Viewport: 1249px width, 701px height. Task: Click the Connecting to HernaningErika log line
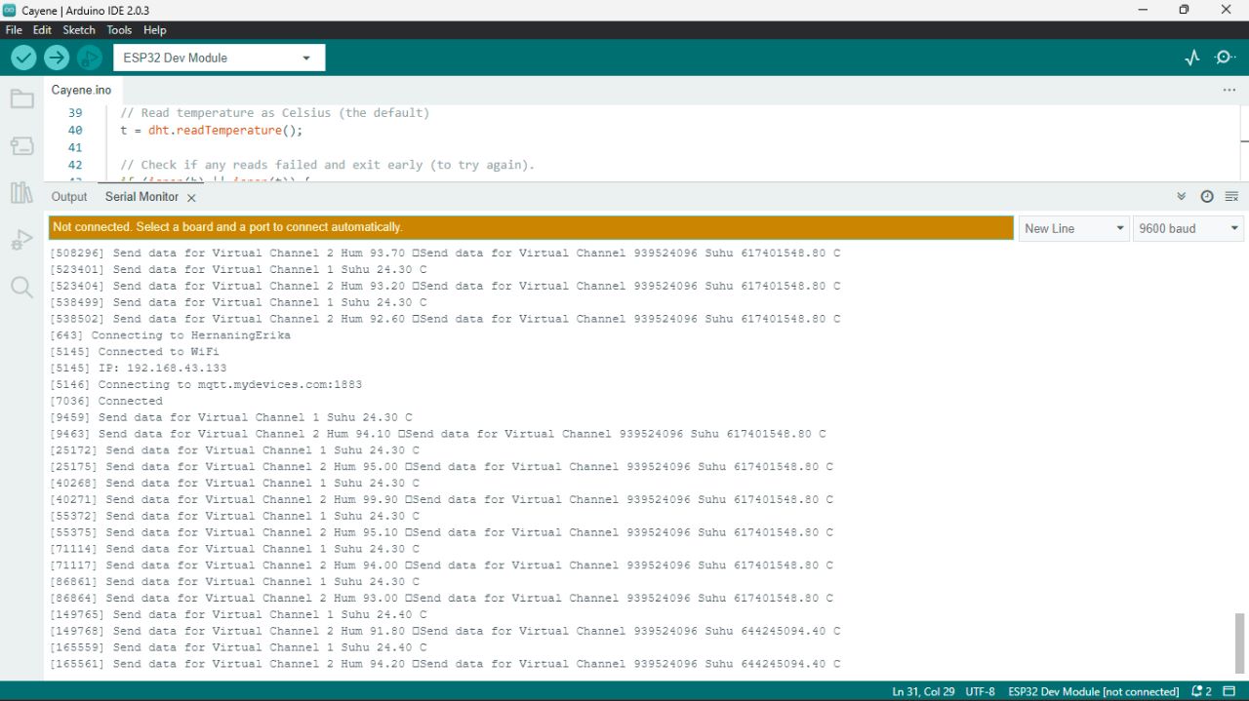tap(170, 335)
